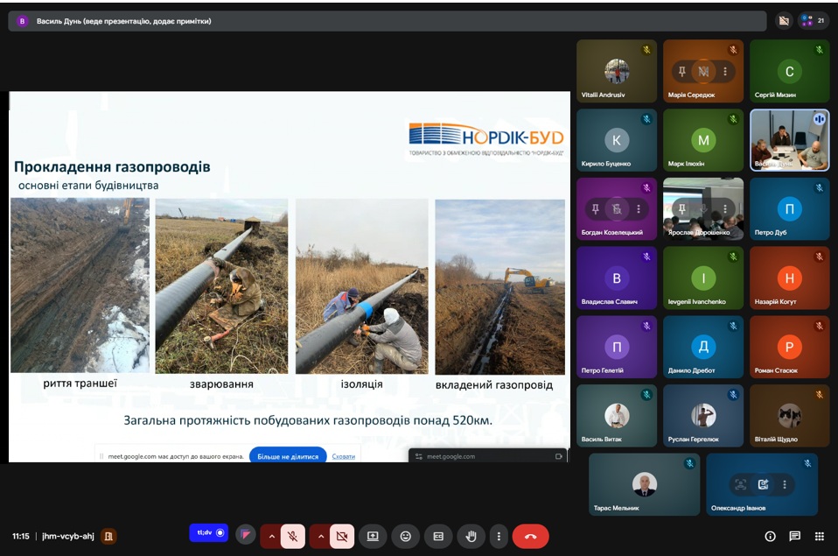Click the 'Сховати' link
The height and width of the screenshot is (556, 838).
tap(344, 456)
